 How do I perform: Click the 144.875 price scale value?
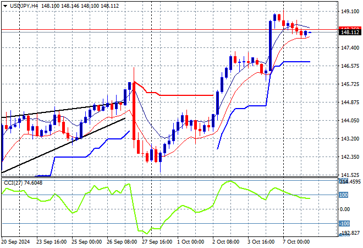350,103
